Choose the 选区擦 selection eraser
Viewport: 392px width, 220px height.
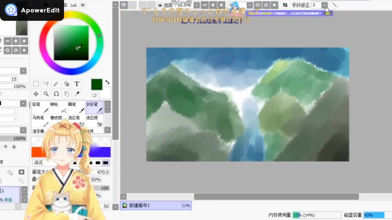tap(94, 121)
